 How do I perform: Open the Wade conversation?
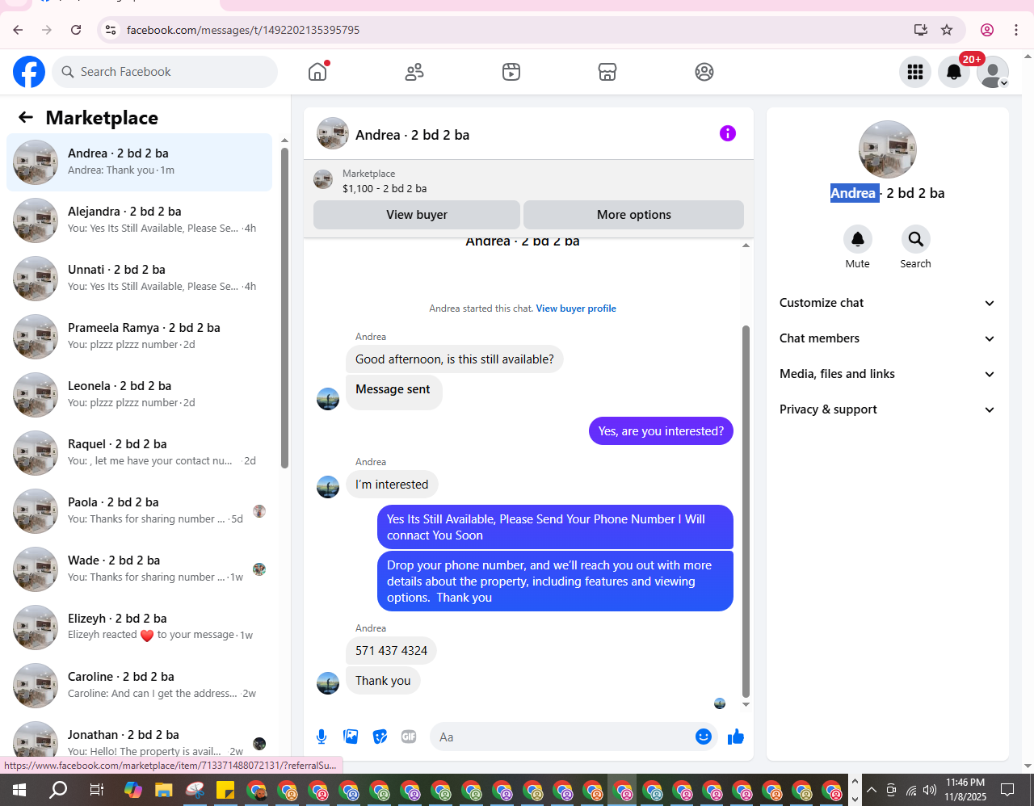pos(139,569)
